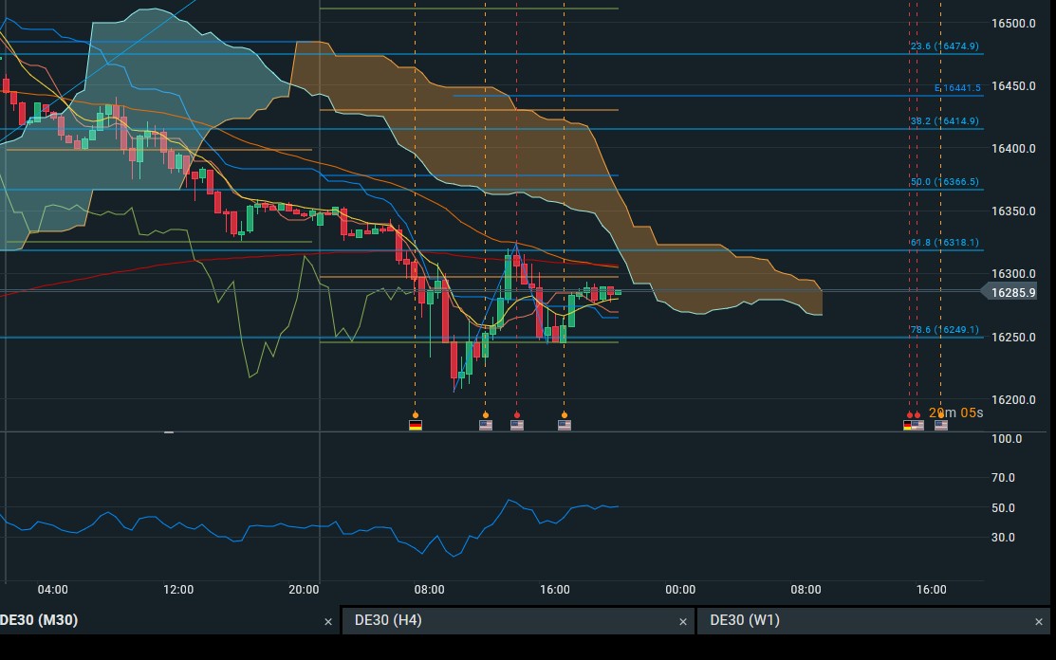Open the German flag event beside the countdown timer
This screenshot has height=660, width=1056.
pos(907,425)
